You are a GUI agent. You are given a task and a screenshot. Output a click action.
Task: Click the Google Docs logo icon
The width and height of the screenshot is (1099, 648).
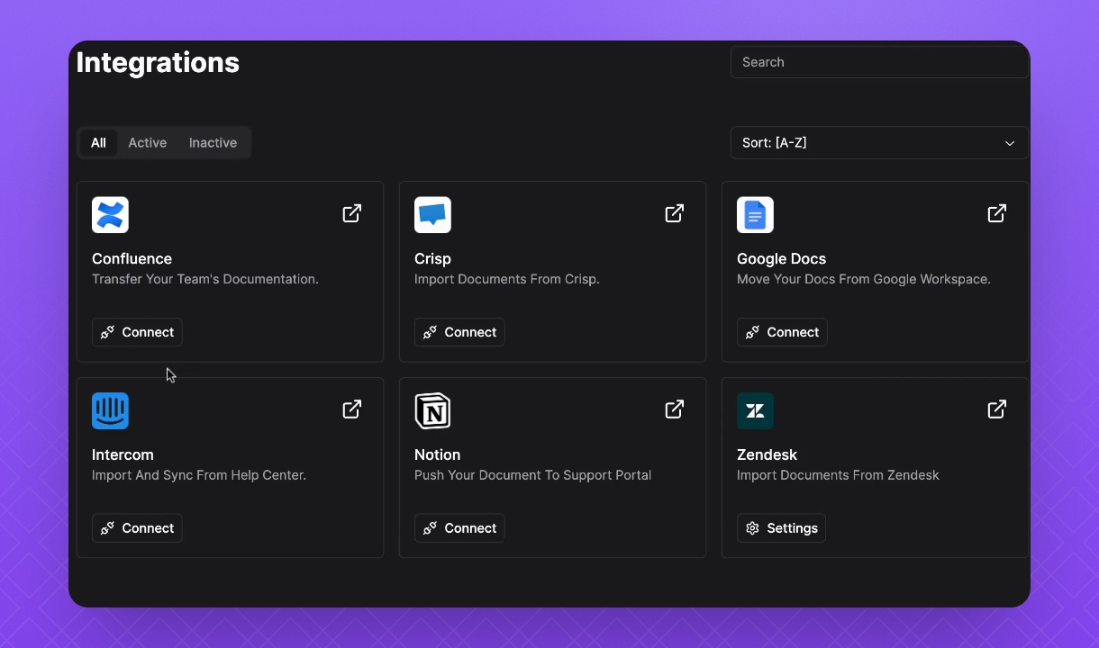click(x=755, y=215)
